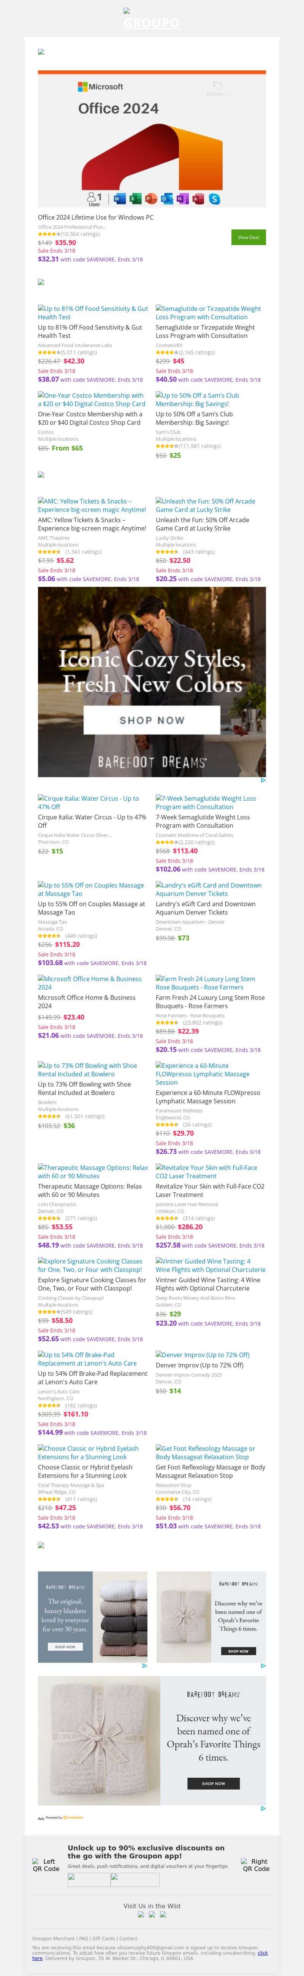Click the last social icon under Visit Us in the Wild

(163, 1914)
